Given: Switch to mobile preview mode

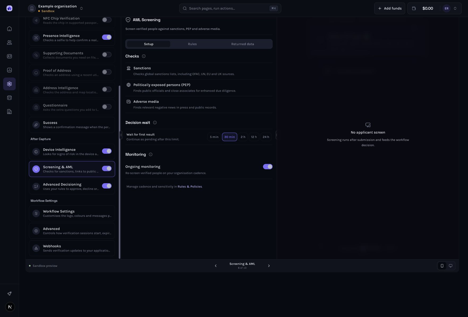Looking at the screenshot, I should (x=442, y=266).
